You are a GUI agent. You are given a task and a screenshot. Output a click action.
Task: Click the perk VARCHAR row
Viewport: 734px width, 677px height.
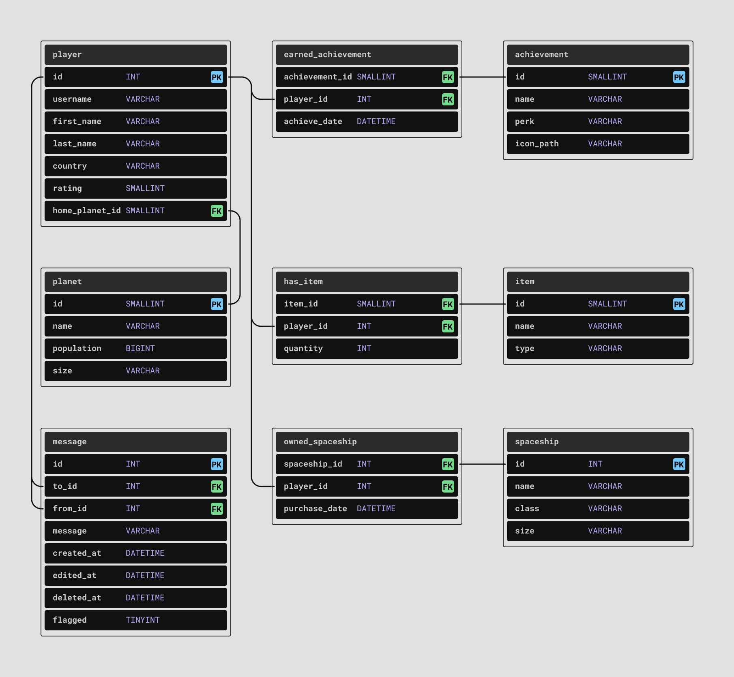[598, 122]
